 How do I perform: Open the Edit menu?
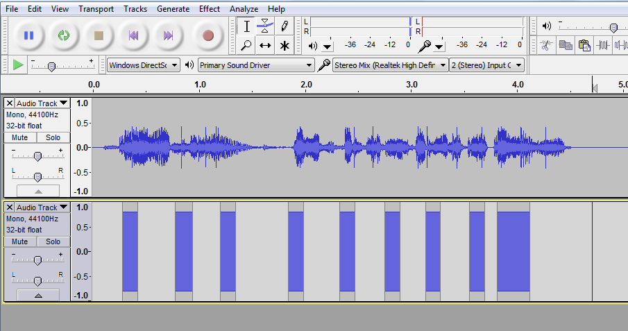pyautogui.click(x=35, y=9)
